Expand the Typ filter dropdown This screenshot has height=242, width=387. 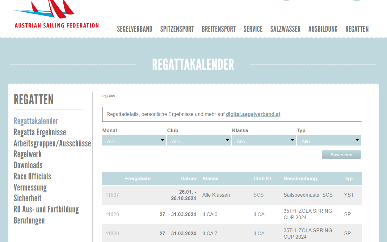[329, 140]
